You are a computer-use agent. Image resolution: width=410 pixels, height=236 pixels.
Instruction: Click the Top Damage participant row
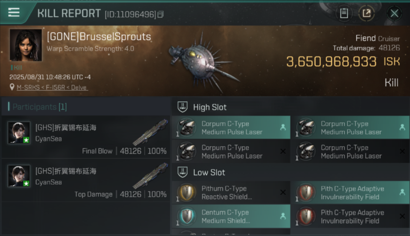pyautogui.click(x=86, y=181)
